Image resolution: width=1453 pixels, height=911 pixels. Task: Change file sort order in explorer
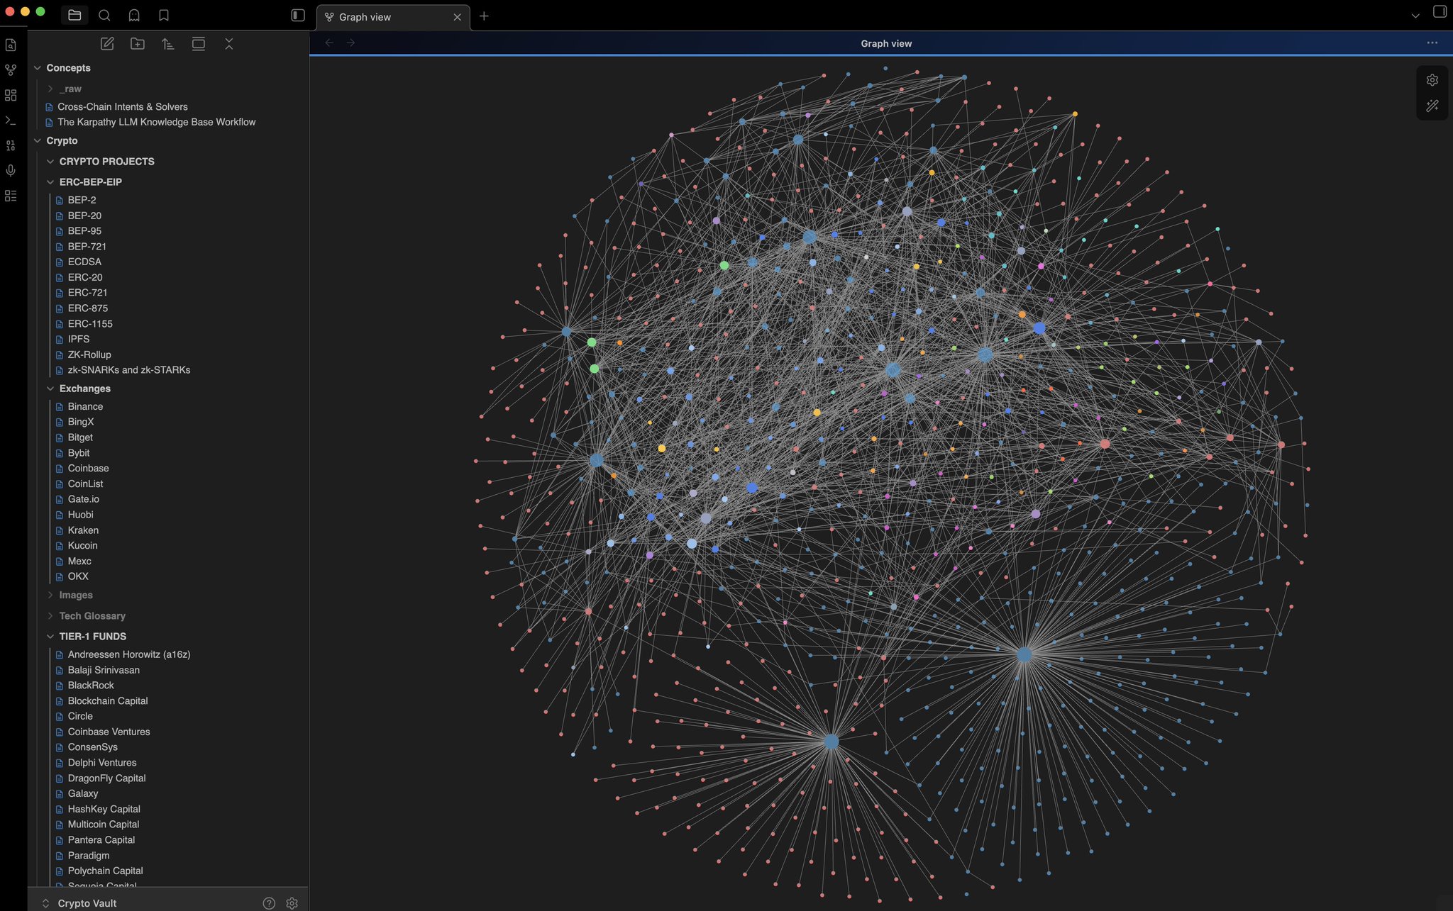coord(168,44)
